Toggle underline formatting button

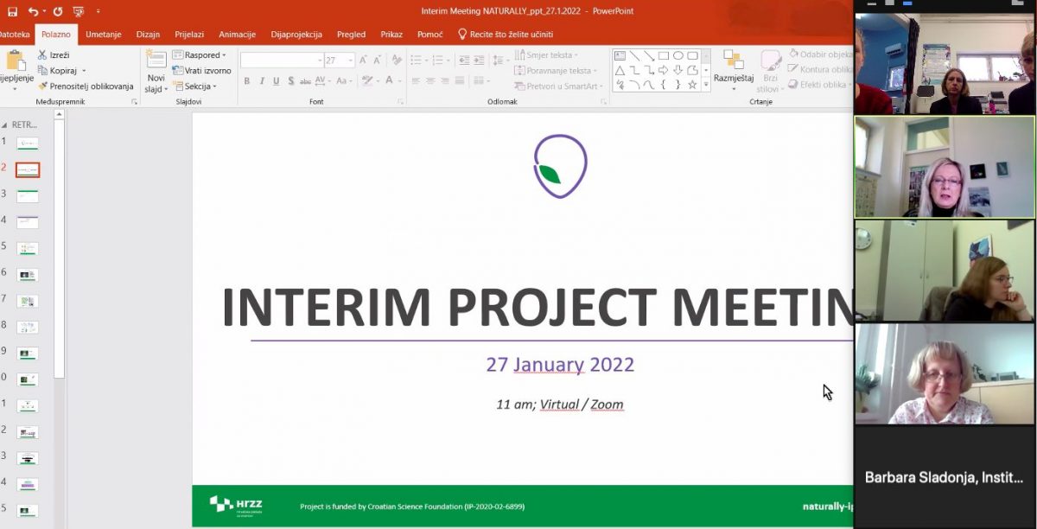276,81
